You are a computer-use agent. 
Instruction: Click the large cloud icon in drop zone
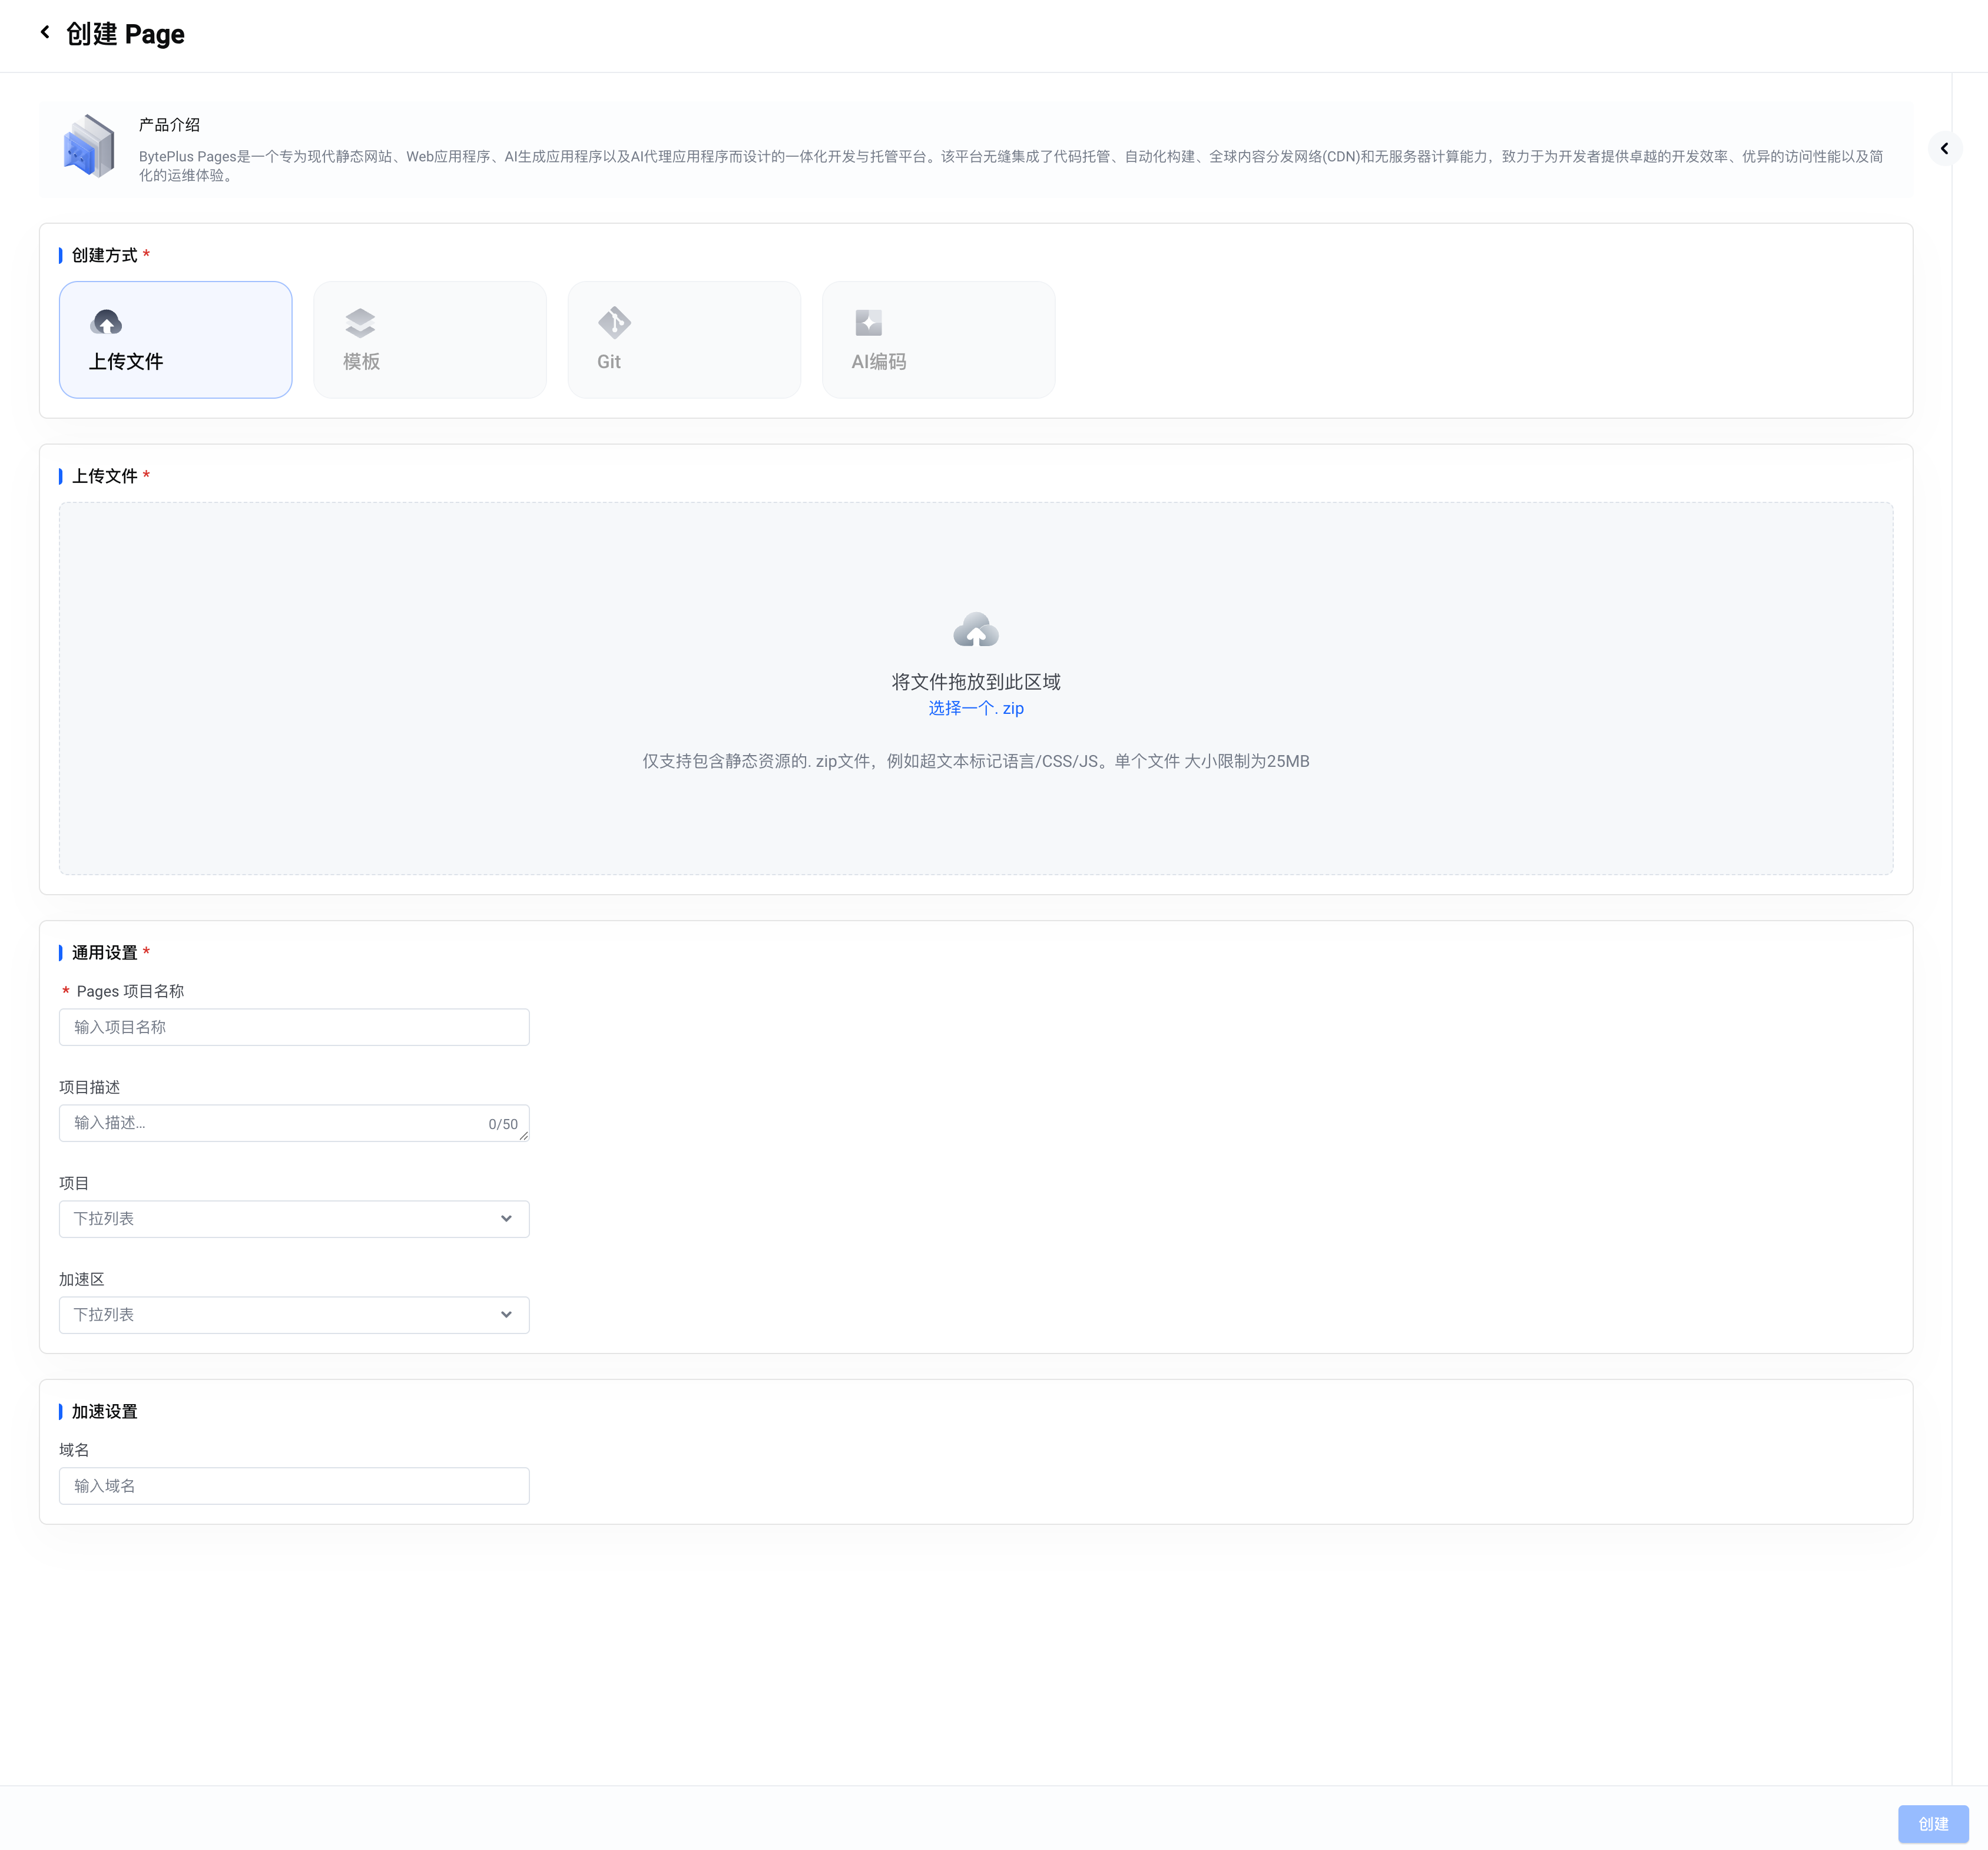975,630
